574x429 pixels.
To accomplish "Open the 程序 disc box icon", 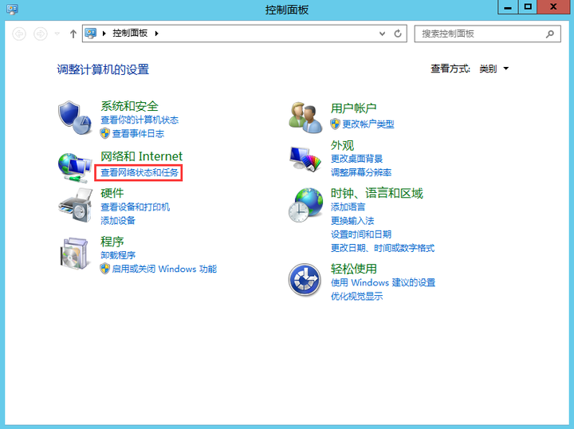I will point(75,254).
